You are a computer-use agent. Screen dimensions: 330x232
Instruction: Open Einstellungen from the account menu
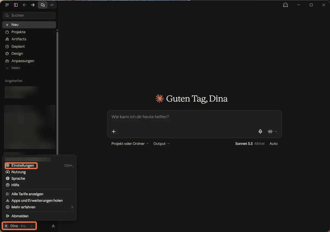coord(39,165)
